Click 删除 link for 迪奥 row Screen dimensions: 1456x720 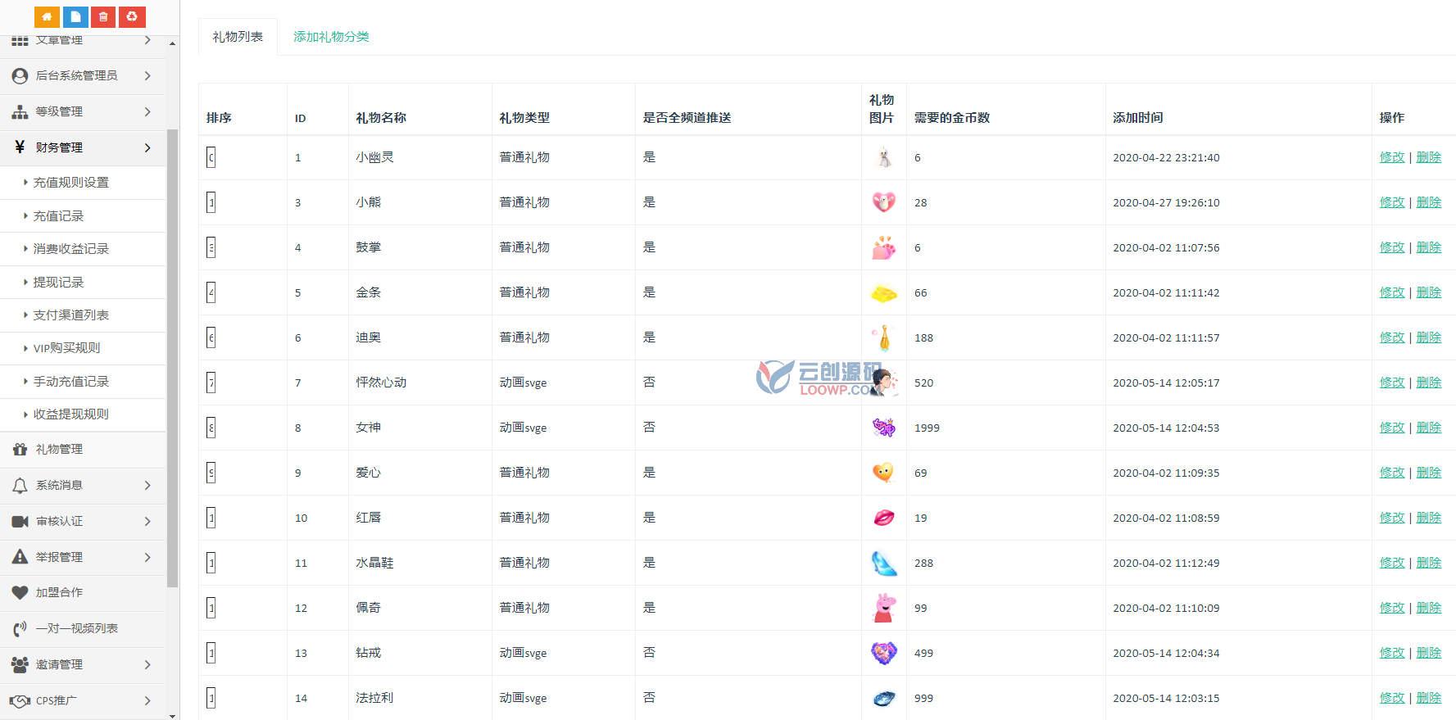[1428, 337]
